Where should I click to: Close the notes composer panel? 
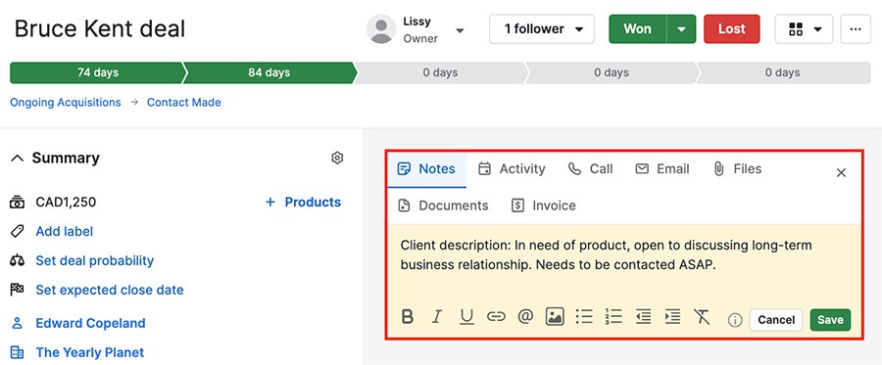click(841, 173)
